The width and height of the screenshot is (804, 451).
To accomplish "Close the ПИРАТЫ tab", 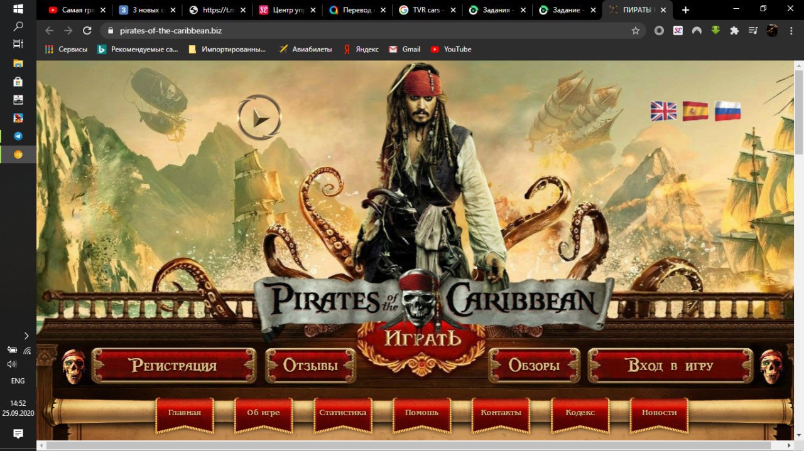I will pos(663,10).
